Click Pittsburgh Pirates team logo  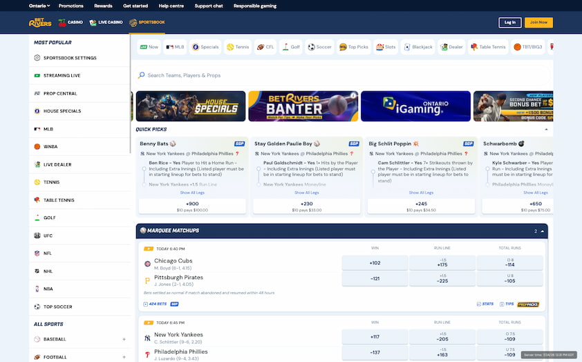tap(147, 280)
